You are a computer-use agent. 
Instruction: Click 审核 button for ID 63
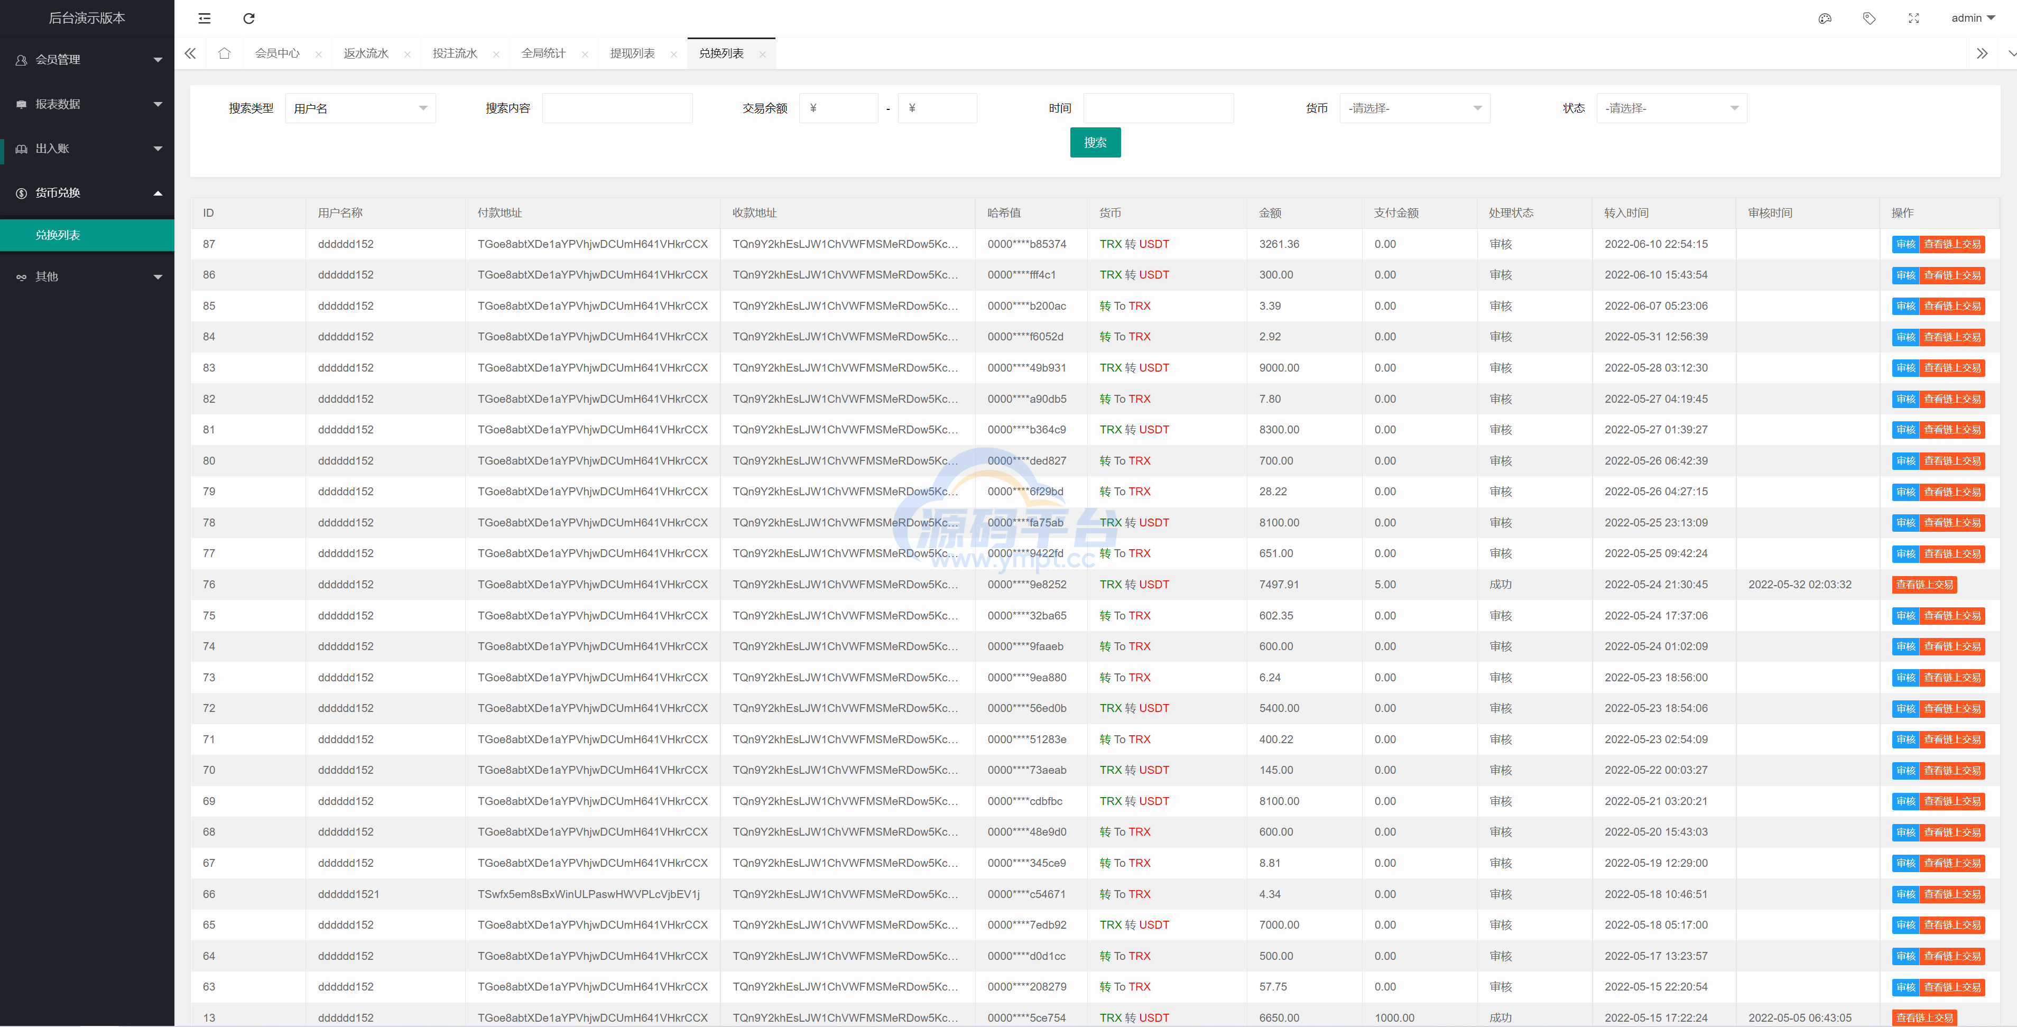(1906, 987)
